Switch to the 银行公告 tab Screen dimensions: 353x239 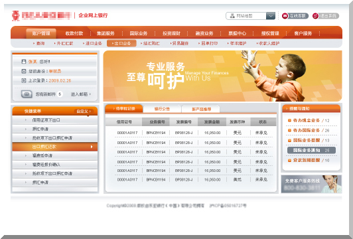[162, 109]
